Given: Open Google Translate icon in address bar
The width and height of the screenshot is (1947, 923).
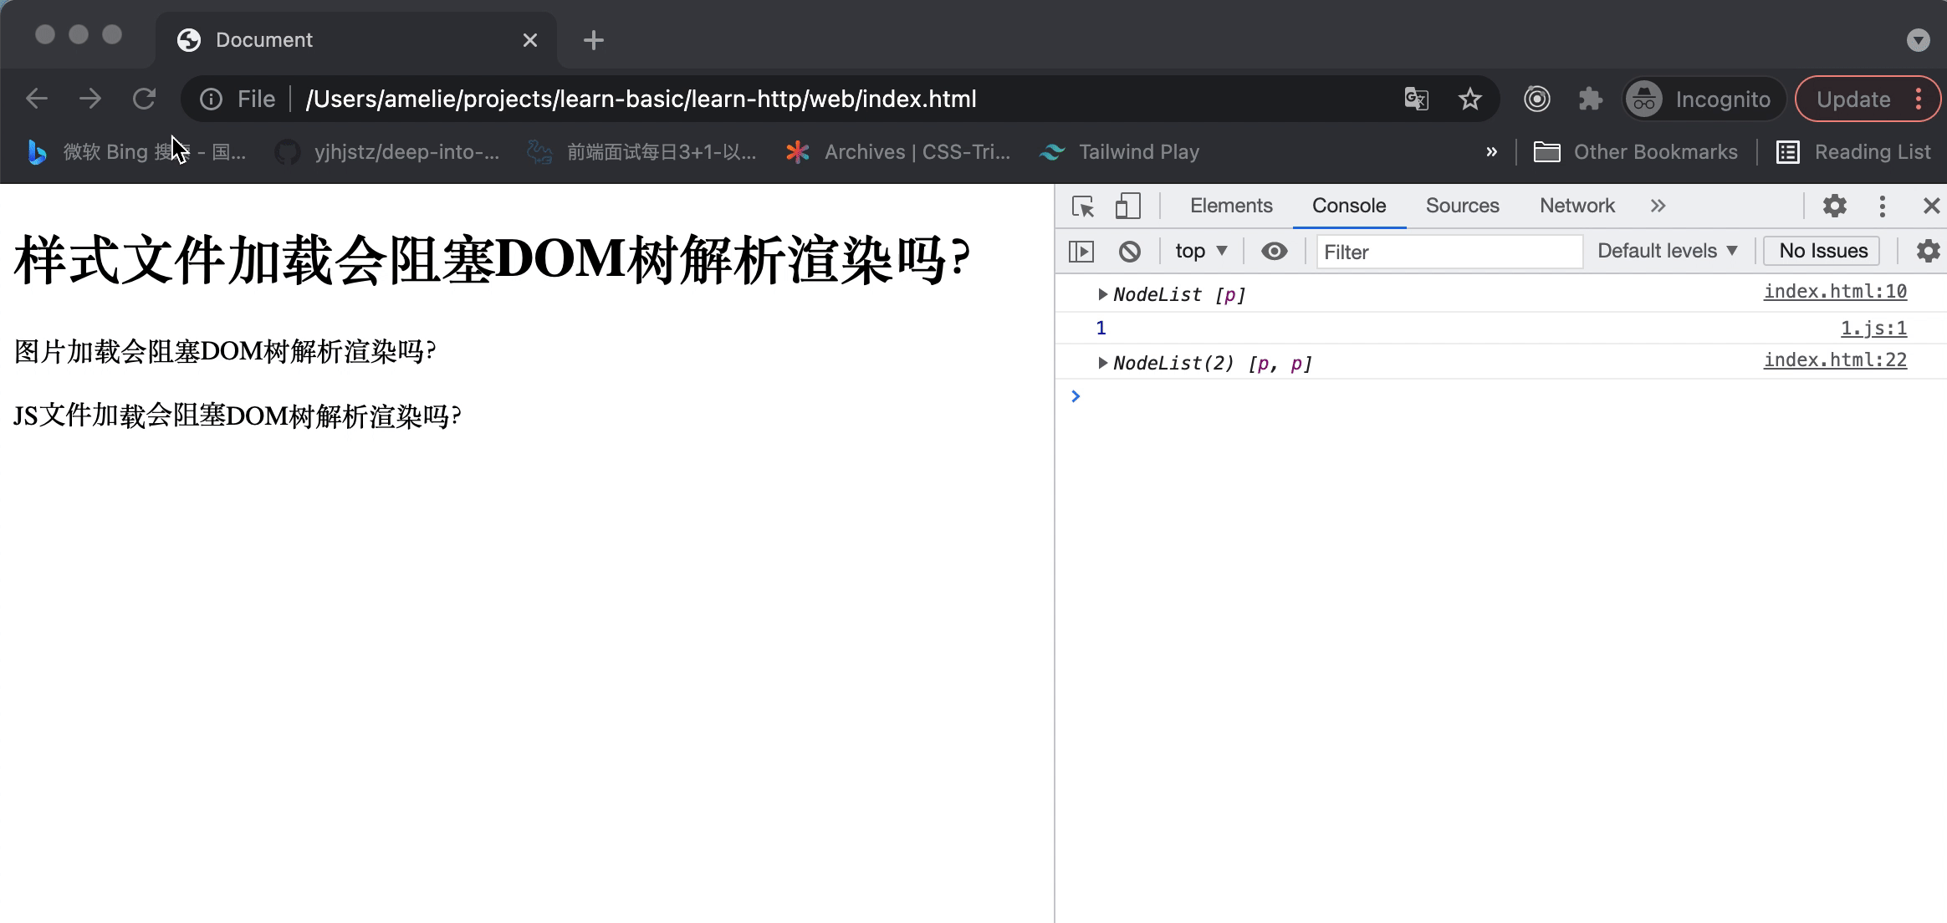Looking at the screenshot, I should click(1415, 99).
